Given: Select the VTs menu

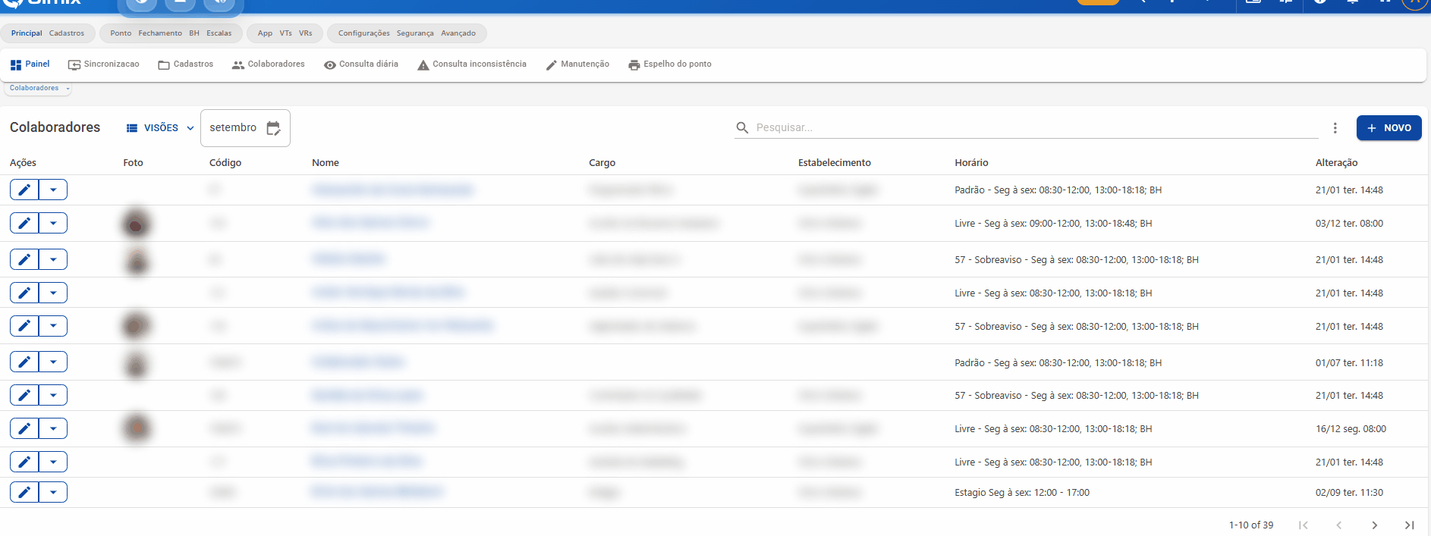Looking at the screenshot, I should (x=285, y=33).
